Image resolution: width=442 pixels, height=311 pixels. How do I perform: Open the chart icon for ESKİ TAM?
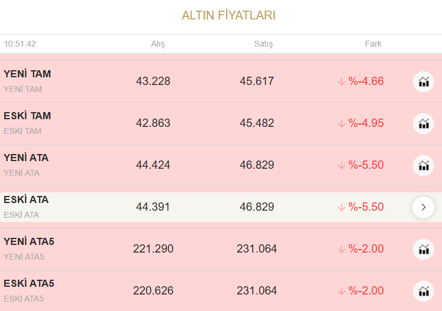[423, 123]
